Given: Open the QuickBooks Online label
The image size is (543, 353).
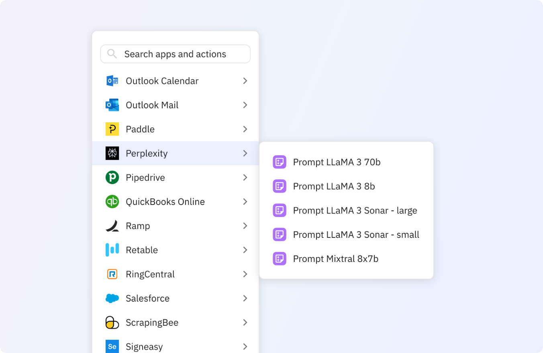Looking at the screenshot, I should (x=165, y=202).
